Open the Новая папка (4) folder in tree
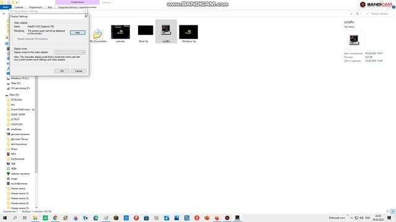The height and width of the screenshot is (222, 396). pyautogui.click(x=19, y=203)
